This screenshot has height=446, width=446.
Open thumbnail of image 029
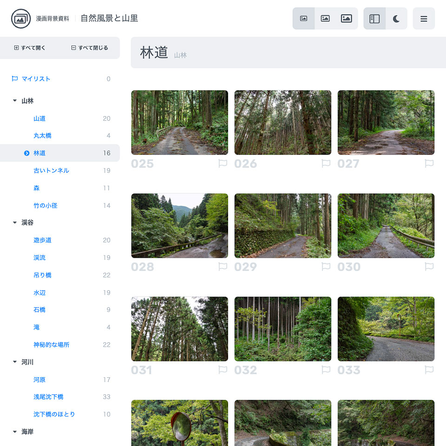click(282, 225)
